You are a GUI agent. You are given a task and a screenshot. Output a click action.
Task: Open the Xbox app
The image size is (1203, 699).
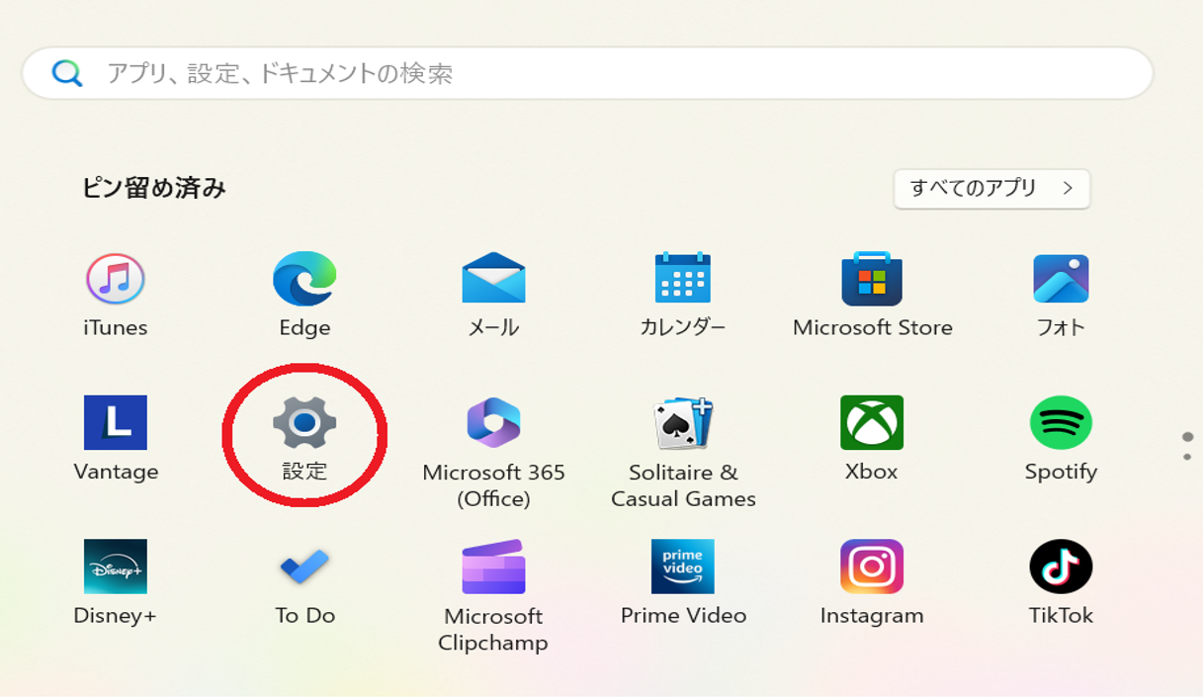pos(871,424)
